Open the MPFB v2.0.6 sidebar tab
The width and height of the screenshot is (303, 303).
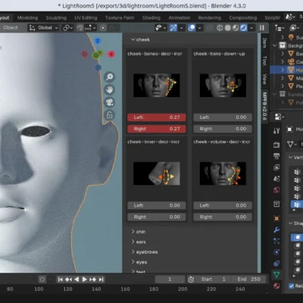[x=264, y=106]
